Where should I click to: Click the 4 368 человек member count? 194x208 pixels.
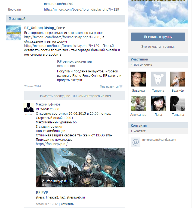coord(141,65)
